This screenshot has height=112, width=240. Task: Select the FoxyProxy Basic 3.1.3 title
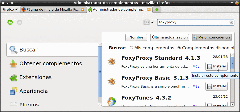pyautogui.click(x=155, y=78)
